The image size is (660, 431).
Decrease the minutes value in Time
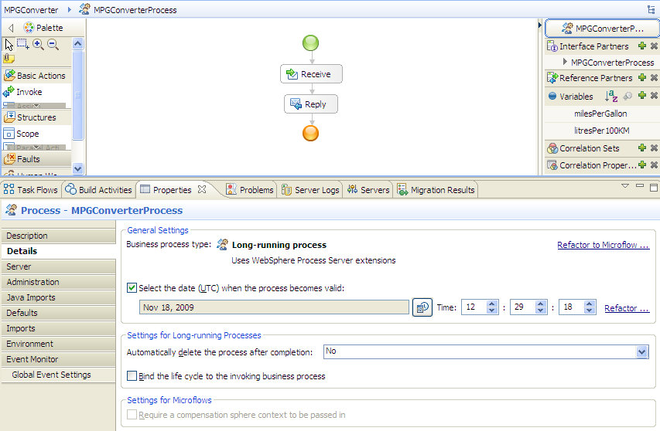point(541,311)
